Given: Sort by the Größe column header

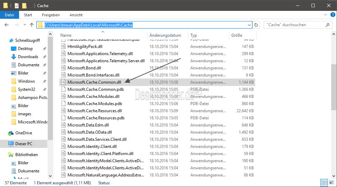Looking at the screenshot, I should pos(237,35).
